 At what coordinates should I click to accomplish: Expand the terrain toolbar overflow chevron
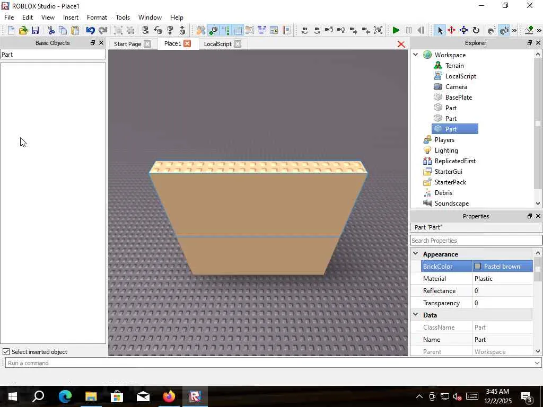coord(539,30)
